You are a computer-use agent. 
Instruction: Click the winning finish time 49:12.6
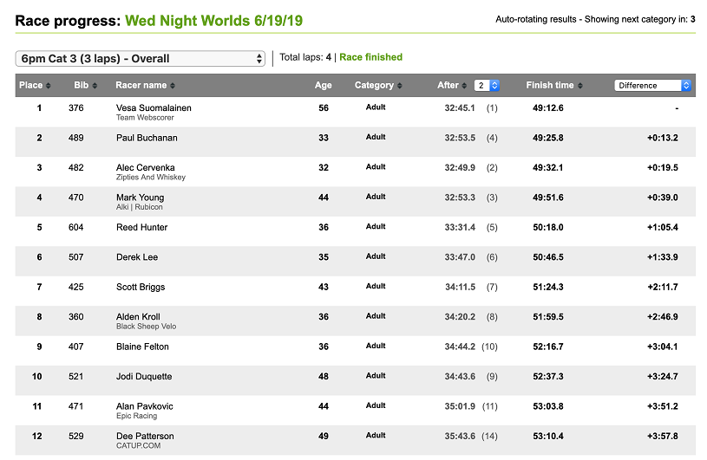click(x=547, y=108)
